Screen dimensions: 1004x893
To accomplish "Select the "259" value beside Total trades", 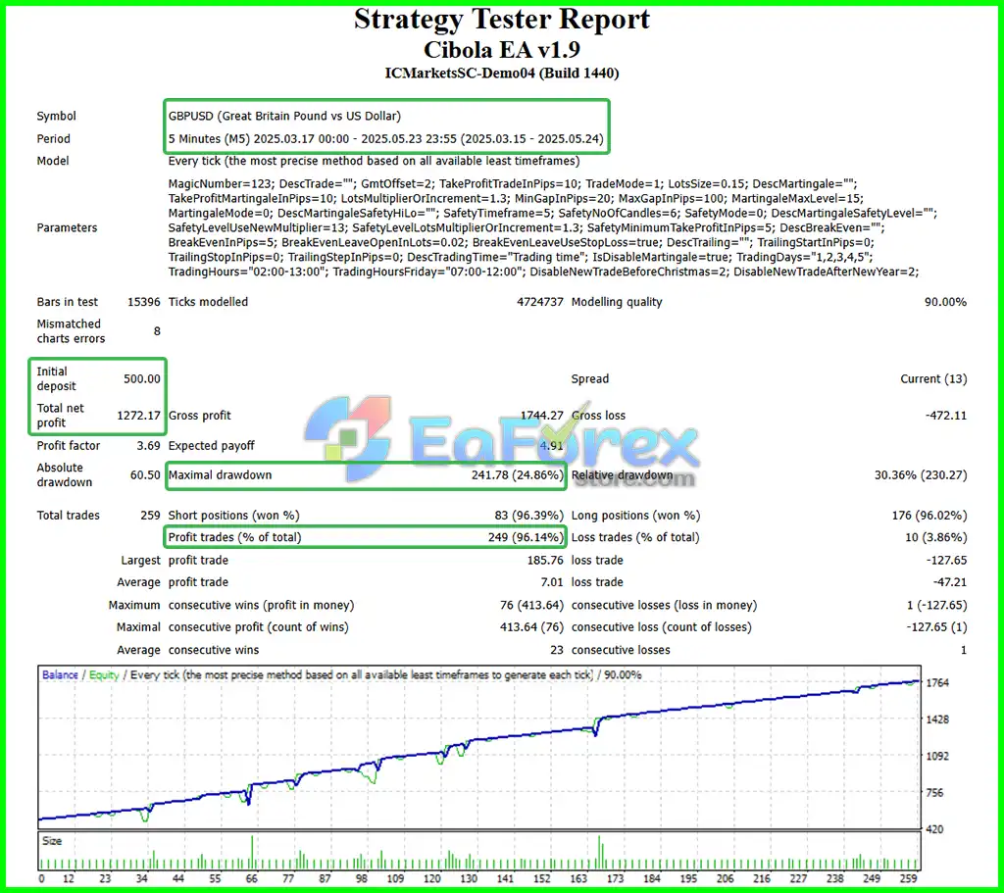I will tap(150, 516).
